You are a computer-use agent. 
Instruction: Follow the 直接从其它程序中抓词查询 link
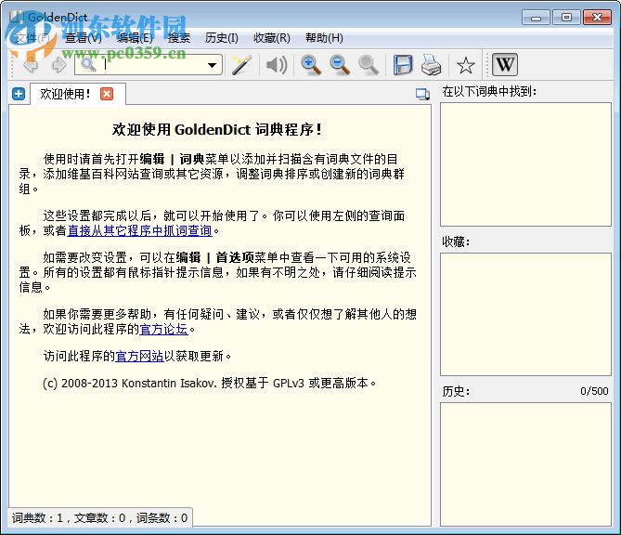pyautogui.click(x=140, y=230)
